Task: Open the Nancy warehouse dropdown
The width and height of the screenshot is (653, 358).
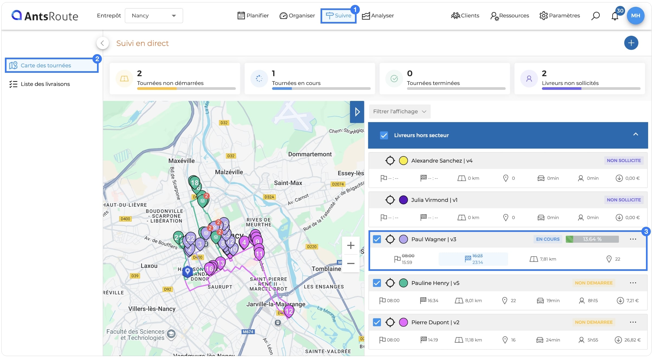Action: coord(154,16)
